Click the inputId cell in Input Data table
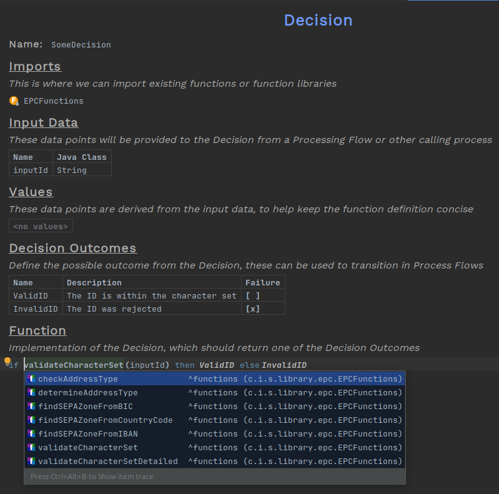Screen dimensions: 499x494 pos(31,170)
